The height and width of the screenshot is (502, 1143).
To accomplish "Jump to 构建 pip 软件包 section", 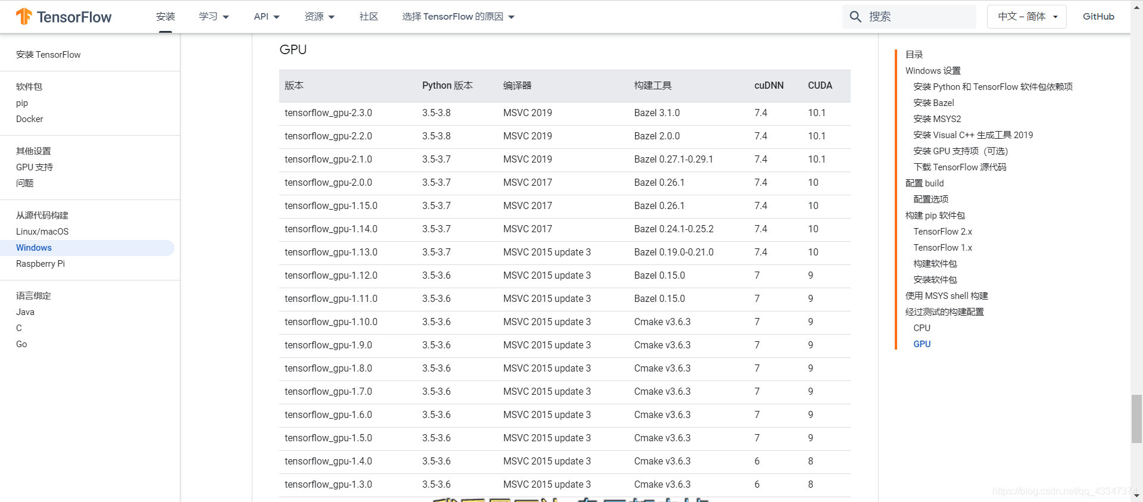I will [935, 216].
